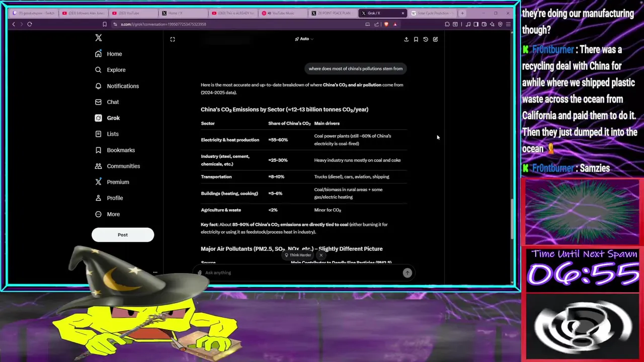Screen dimensions: 644x362
Task: Click the X logo in the sidebar
Action: coord(99,38)
